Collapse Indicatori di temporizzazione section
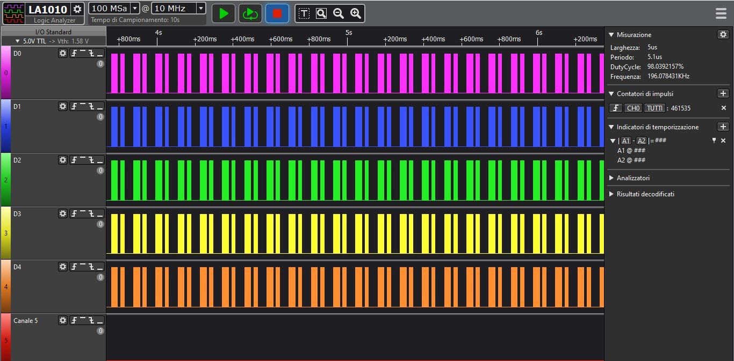Viewport: 734px width, 361px height. pos(611,127)
